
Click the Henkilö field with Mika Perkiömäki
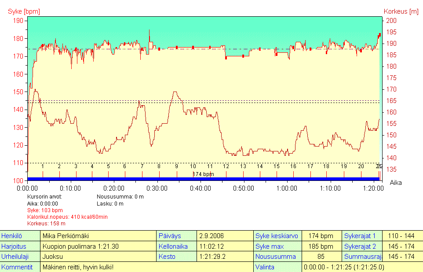[x=98, y=236]
